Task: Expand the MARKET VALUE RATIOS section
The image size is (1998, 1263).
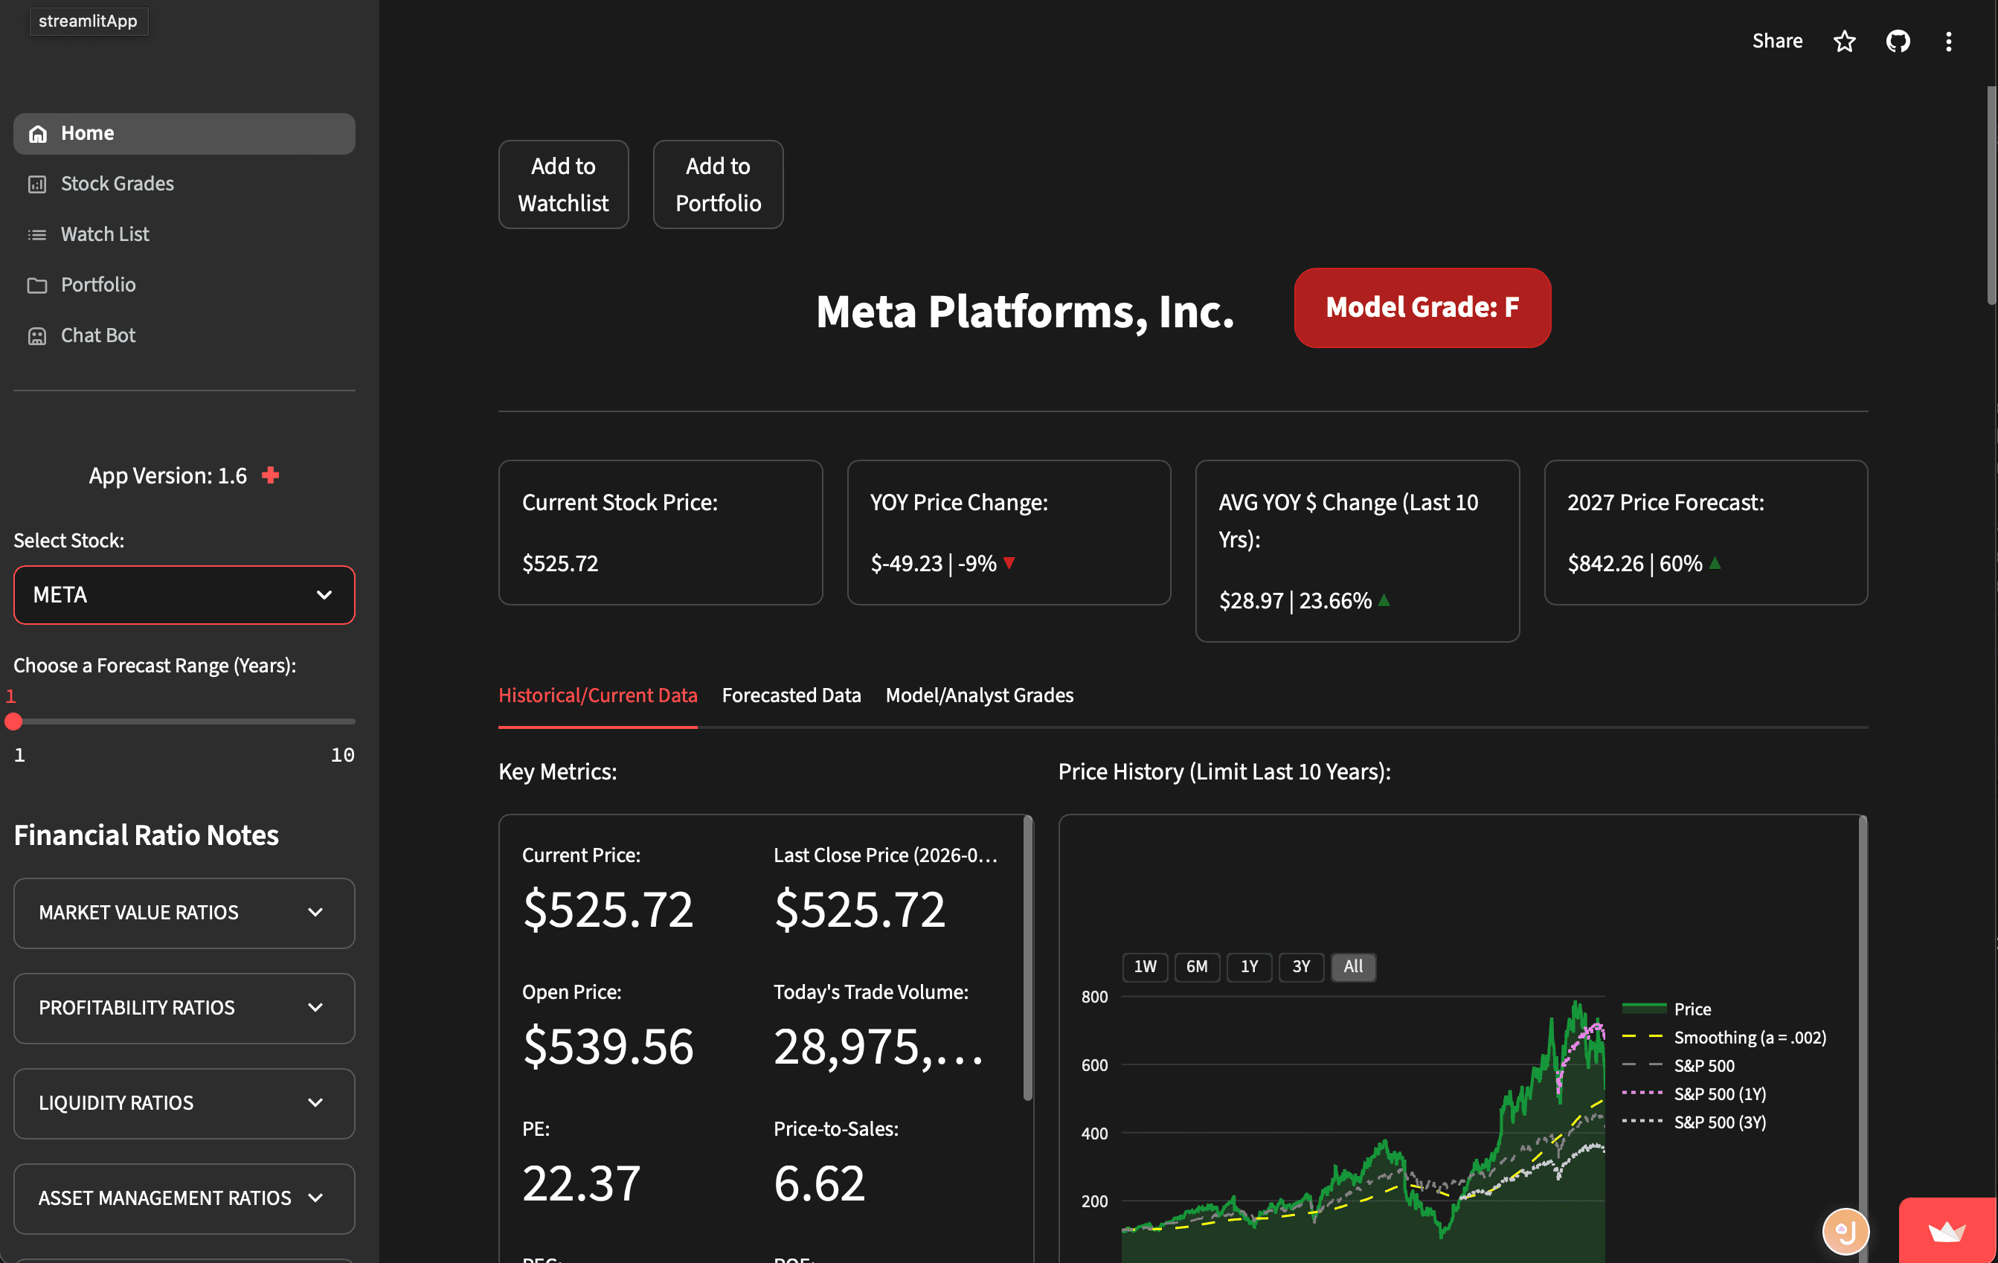Action: 184,913
